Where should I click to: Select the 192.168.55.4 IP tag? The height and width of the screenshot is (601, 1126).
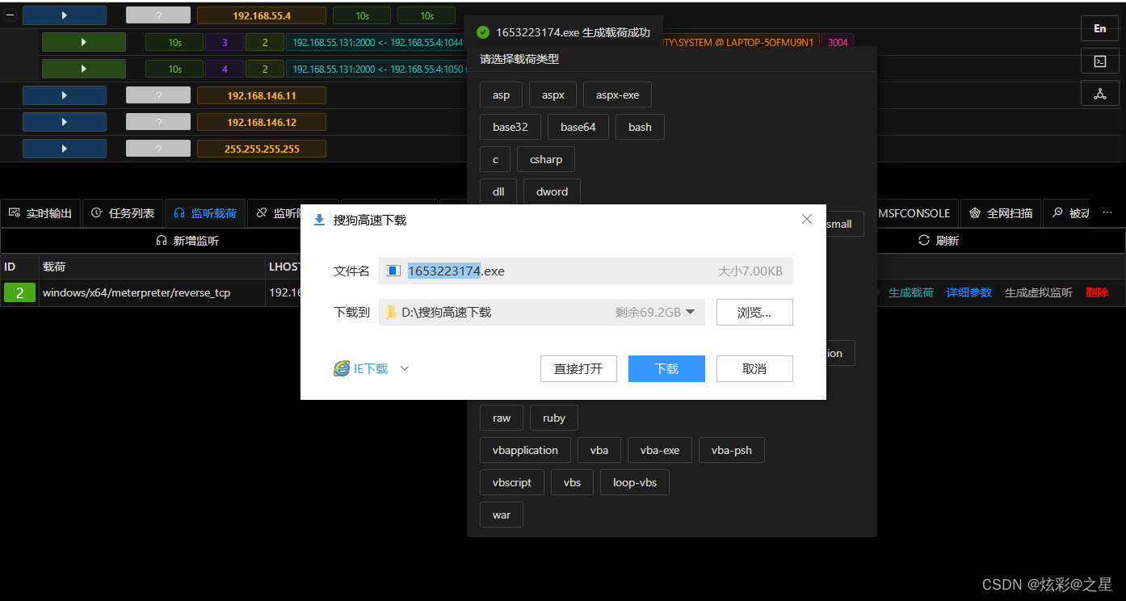262,15
